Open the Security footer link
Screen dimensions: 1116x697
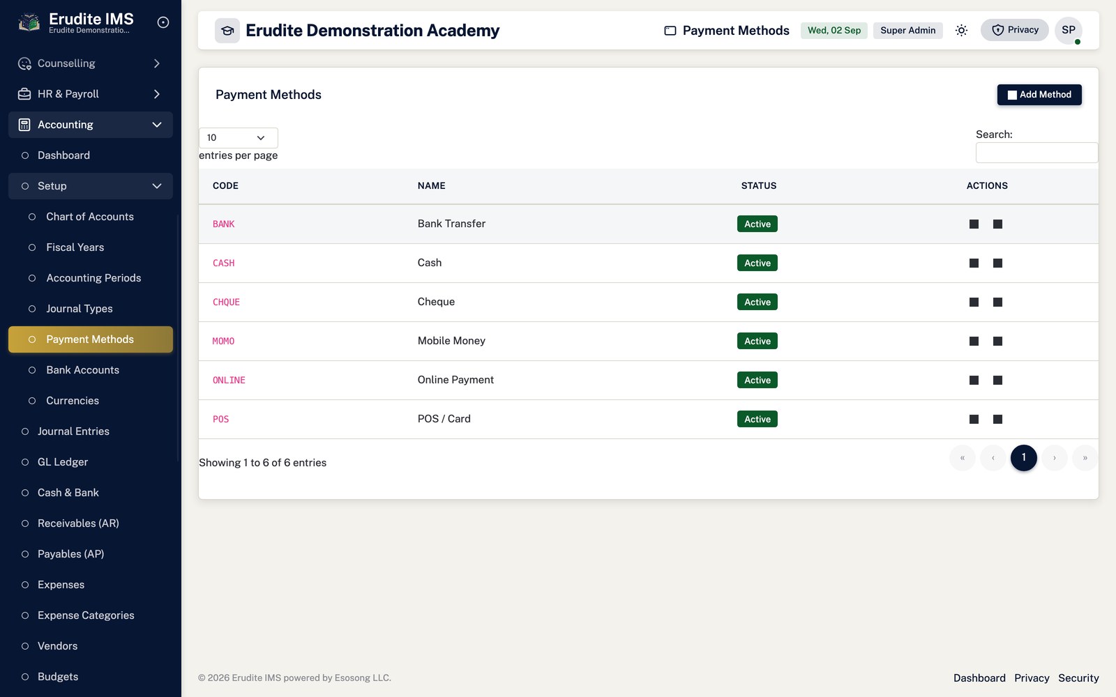pyautogui.click(x=1078, y=678)
